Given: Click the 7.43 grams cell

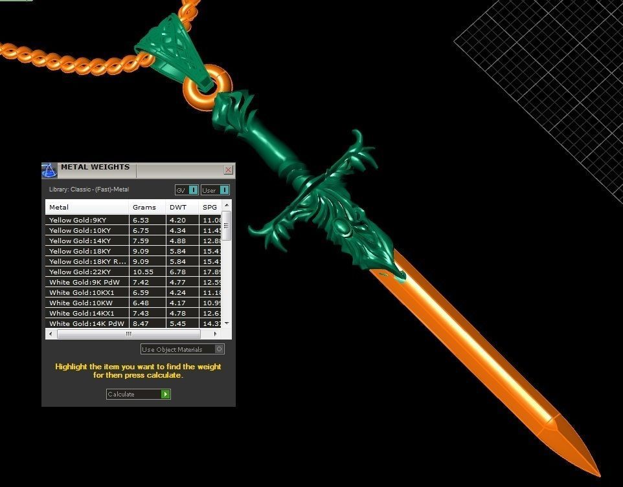Looking at the screenshot, I should tap(148, 313).
